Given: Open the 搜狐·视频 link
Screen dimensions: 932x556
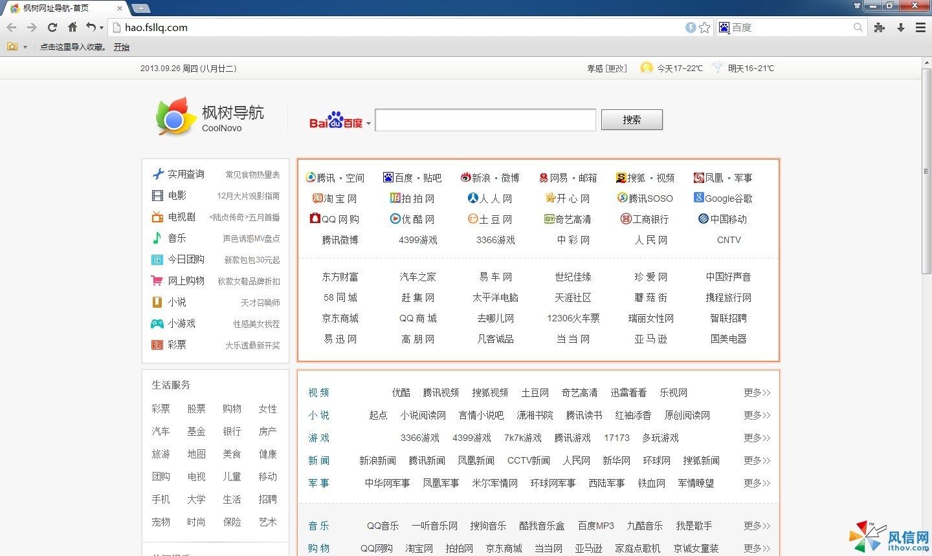Looking at the screenshot, I should click(x=645, y=178).
